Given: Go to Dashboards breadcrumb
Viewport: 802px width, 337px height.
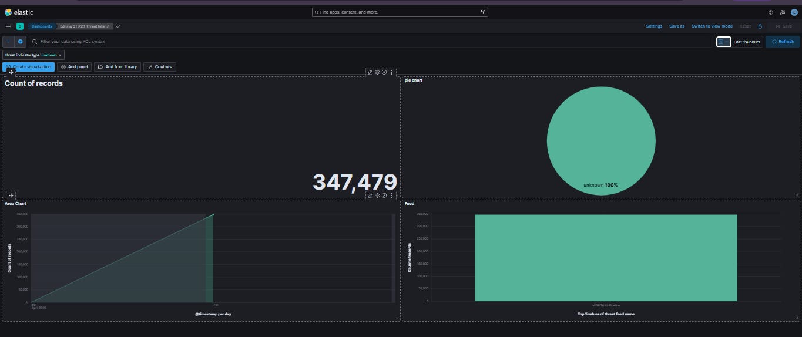Looking at the screenshot, I should [41, 26].
